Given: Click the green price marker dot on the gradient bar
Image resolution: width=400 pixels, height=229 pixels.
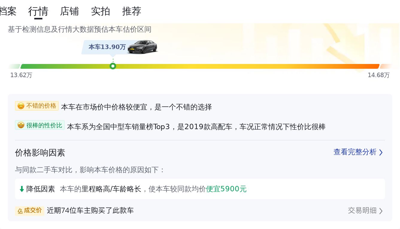Looking at the screenshot, I should [x=113, y=66].
